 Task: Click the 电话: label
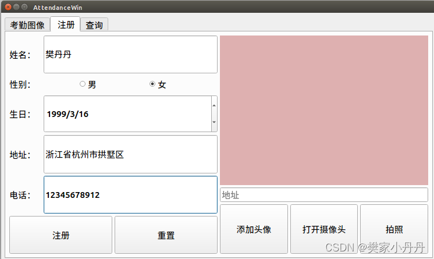[x=20, y=195]
